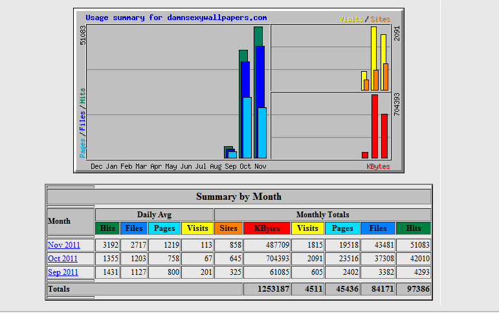Viewport: 499px width, 313px height.
Task: Click the total hits value 97386
Action: coord(418,289)
